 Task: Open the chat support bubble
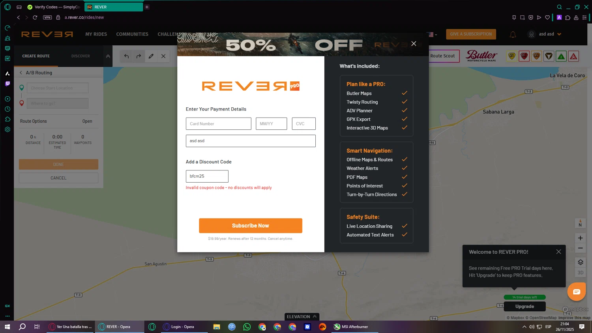point(577,292)
